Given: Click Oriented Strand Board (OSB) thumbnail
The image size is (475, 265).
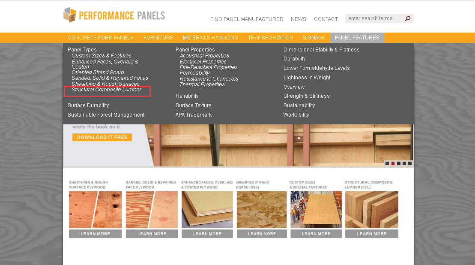Looking at the screenshot, I should (x=262, y=210).
